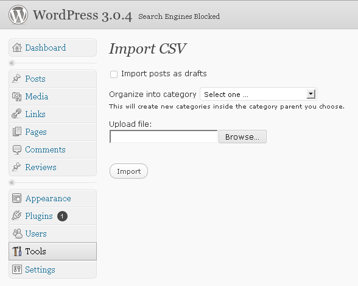This screenshot has height=286, width=358.
Task: Open the Settings menu
Action: coord(53,270)
